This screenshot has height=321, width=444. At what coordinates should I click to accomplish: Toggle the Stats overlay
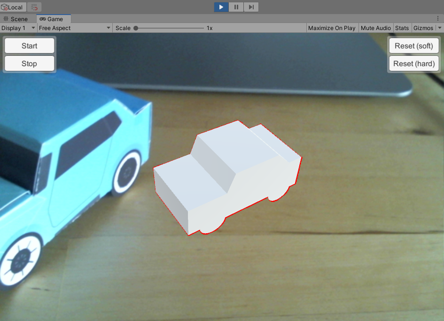tap(402, 28)
